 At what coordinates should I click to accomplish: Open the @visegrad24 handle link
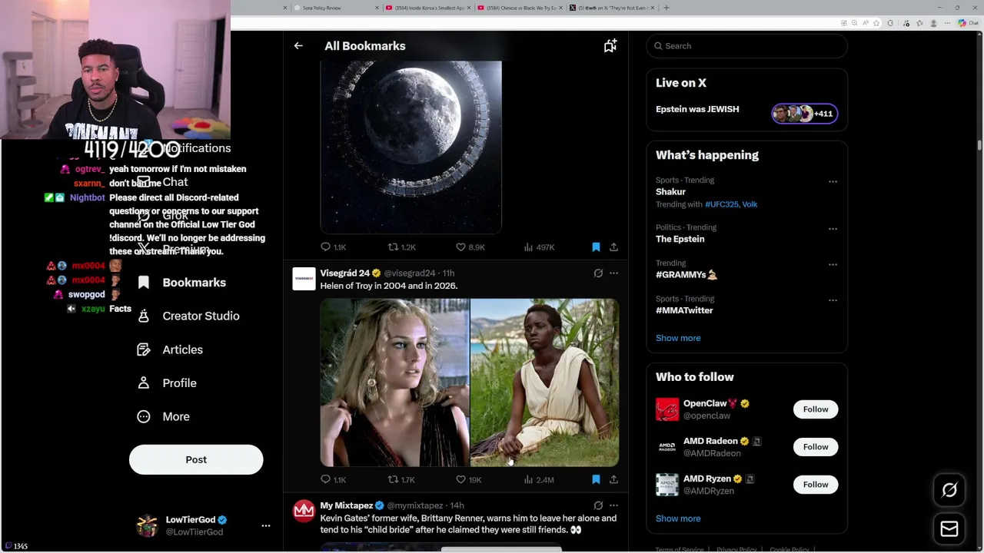pyautogui.click(x=410, y=273)
